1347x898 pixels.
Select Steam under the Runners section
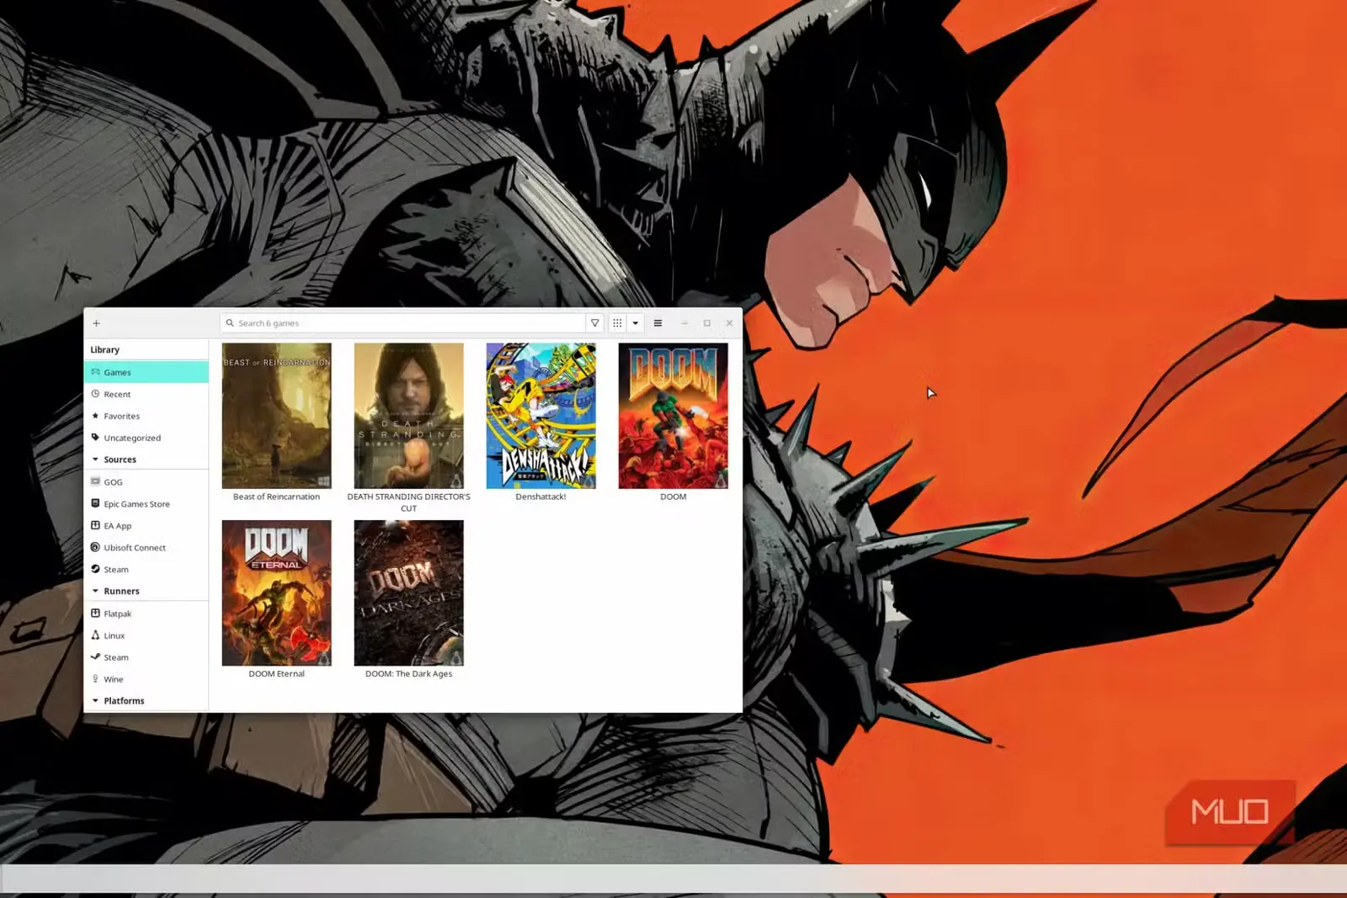[146, 657]
